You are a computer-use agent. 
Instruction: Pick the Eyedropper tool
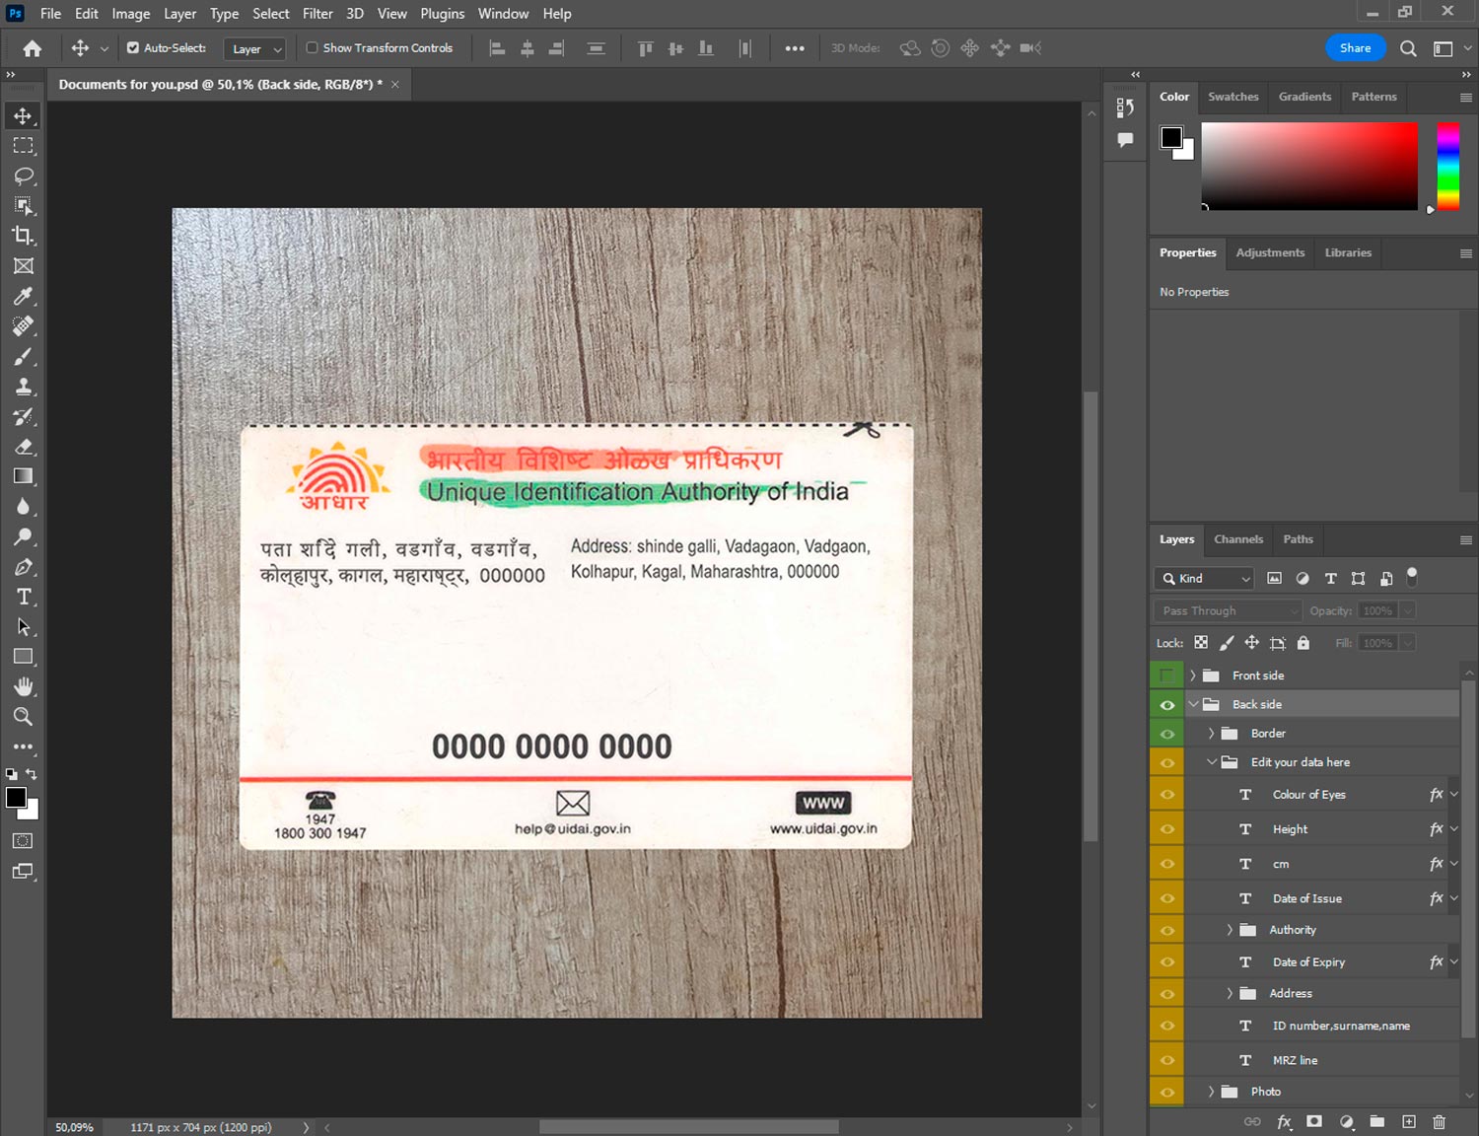point(23,296)
